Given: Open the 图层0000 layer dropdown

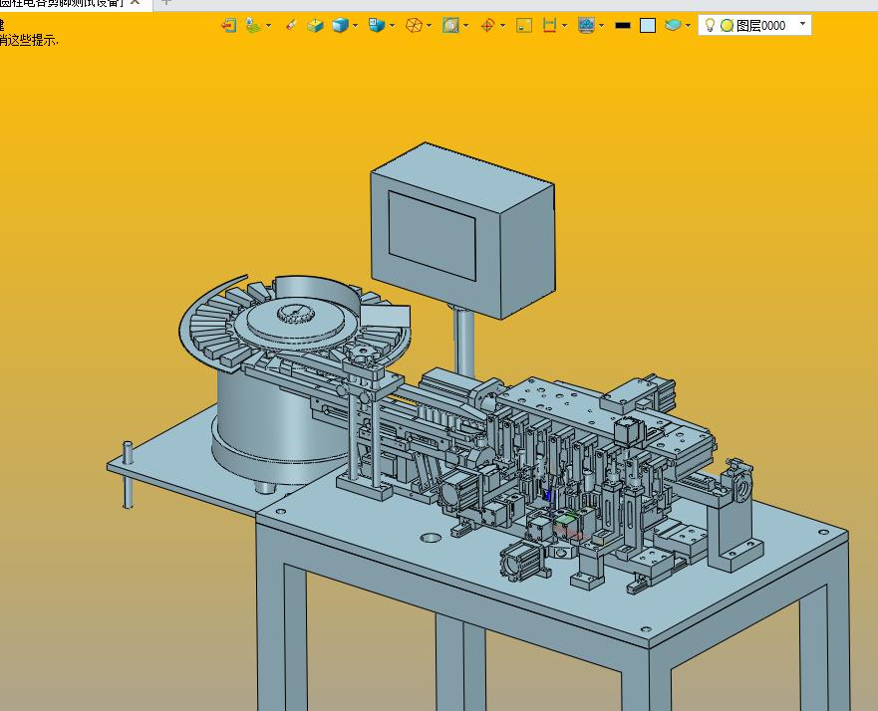Looking at the screenshot, I should (x=802, y=24).
